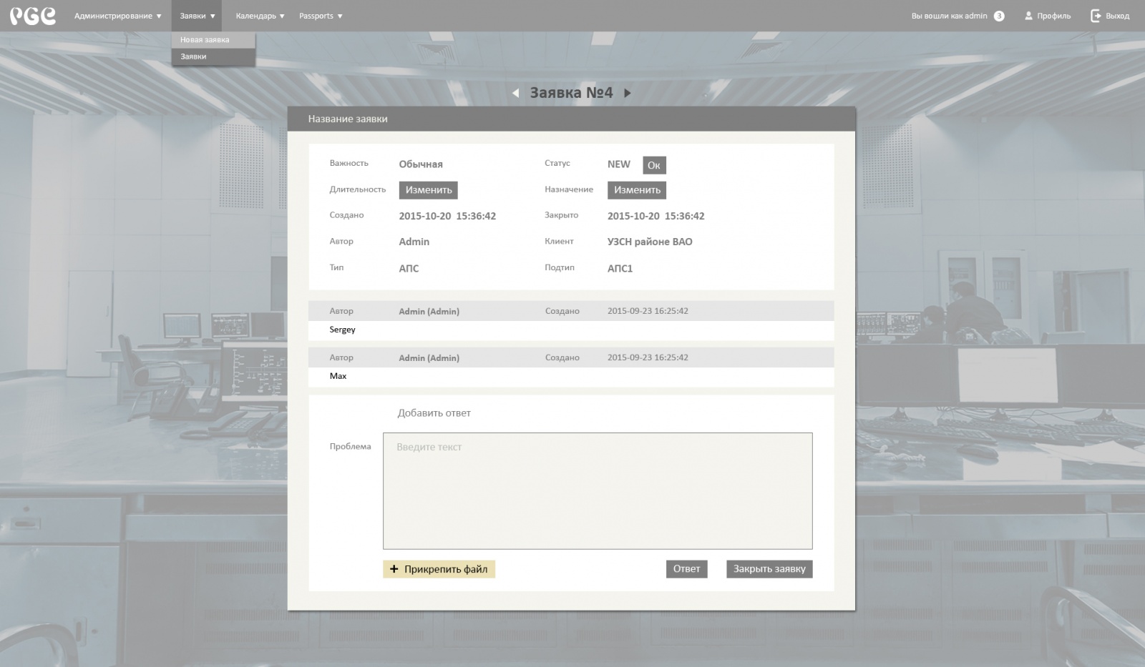Screen dimensions: 1145x667
Task: Open the Профиль user link
Action: (1048, 16)
